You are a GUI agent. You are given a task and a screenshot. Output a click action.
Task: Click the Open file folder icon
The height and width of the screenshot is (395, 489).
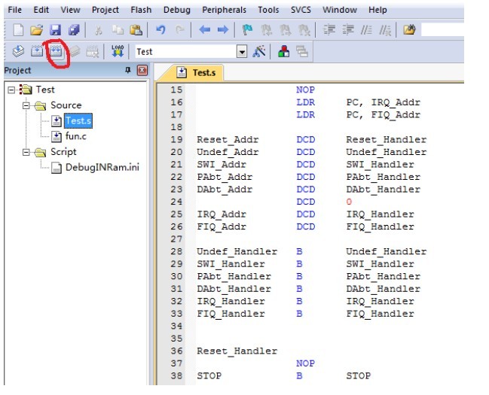[37, 30]
